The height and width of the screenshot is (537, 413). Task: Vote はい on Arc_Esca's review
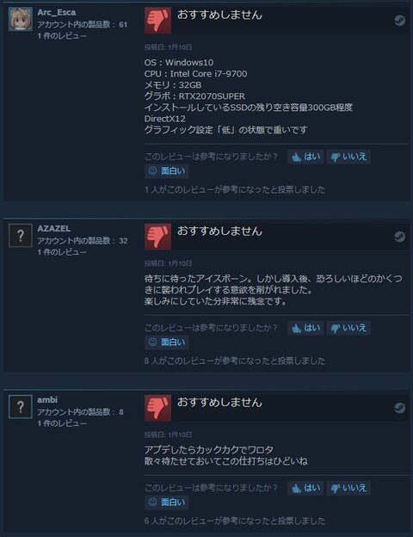click(305, 157)
